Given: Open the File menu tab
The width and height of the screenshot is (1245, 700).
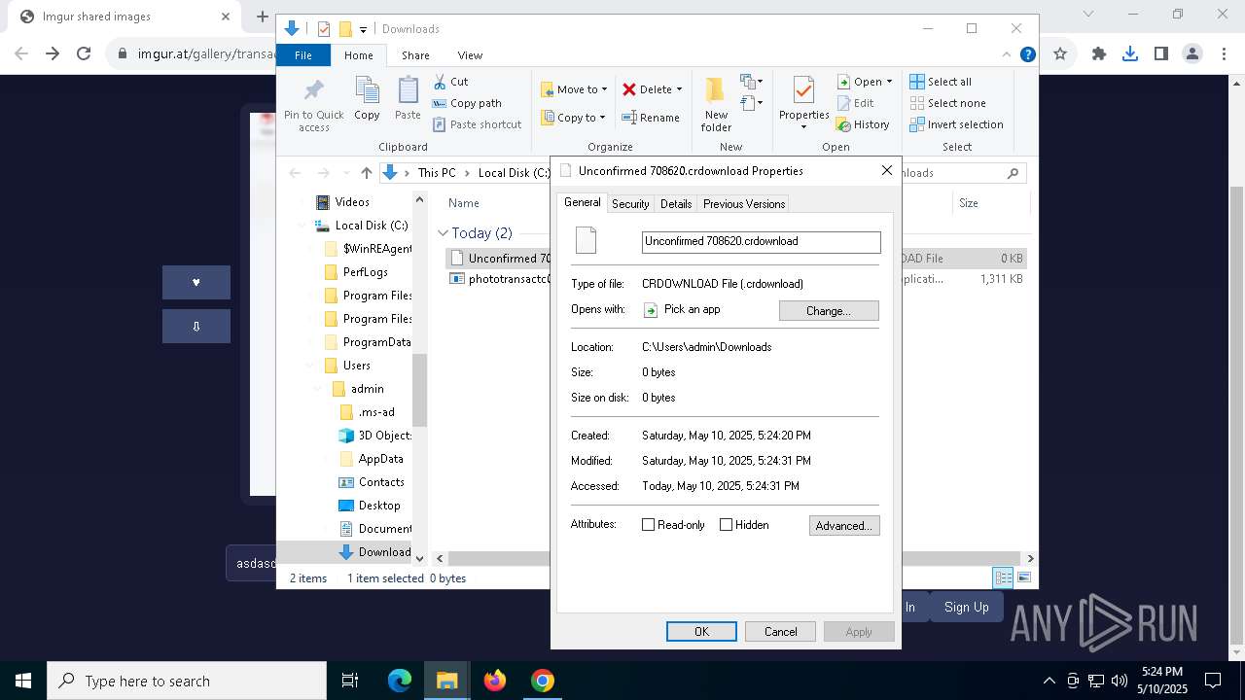Looking at the screenshot, I should (x=303, y=55).
